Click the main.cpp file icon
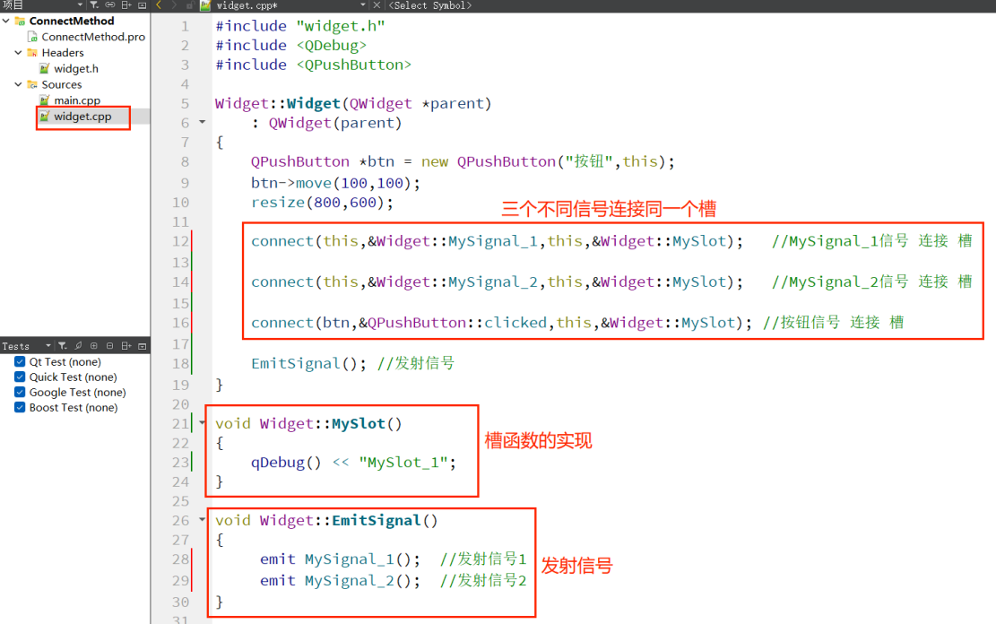 point(45,100)
